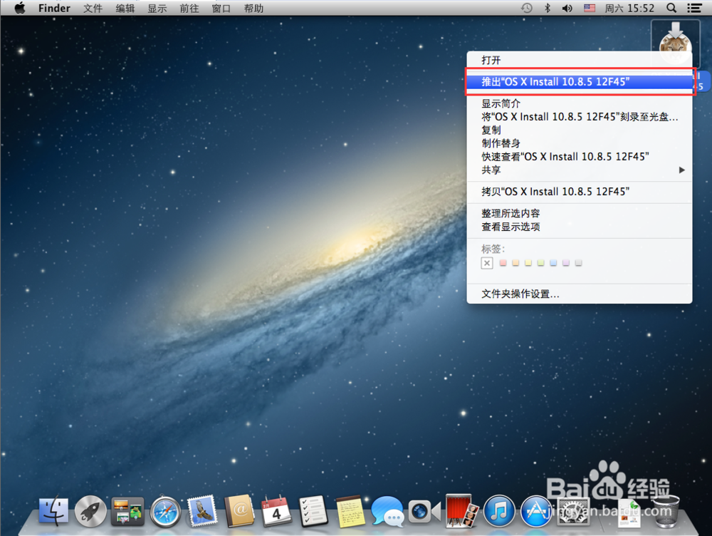Launch FaceTime from the Dock
The height and width of the screenshot is (536, 712).
click(424, 512)
